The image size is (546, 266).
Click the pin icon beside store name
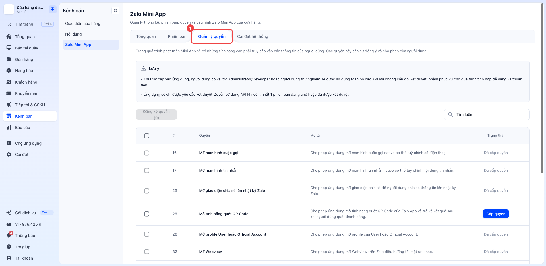tap(53, 9)
